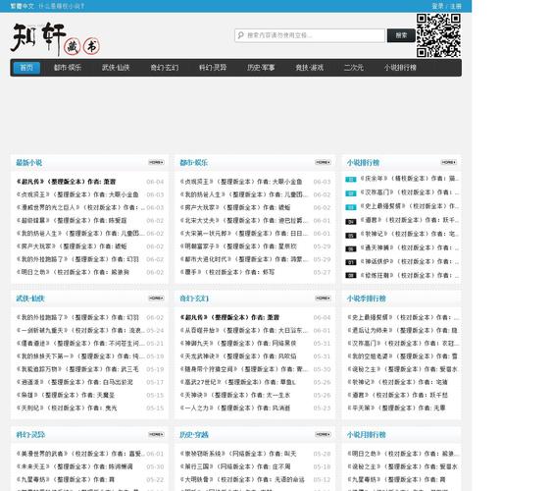Screen dimensions: 553x491
Task: Open 《明日之劫》 in the 最新小说 list
Action: point(73,272)
